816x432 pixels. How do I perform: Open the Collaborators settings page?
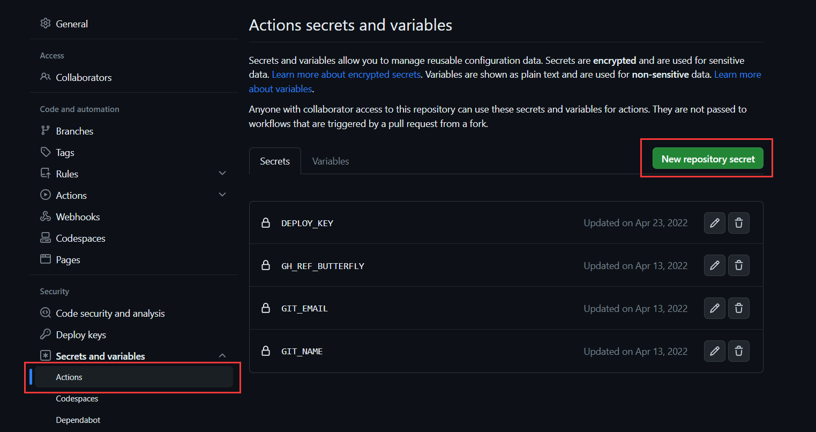tap(84, 77)
